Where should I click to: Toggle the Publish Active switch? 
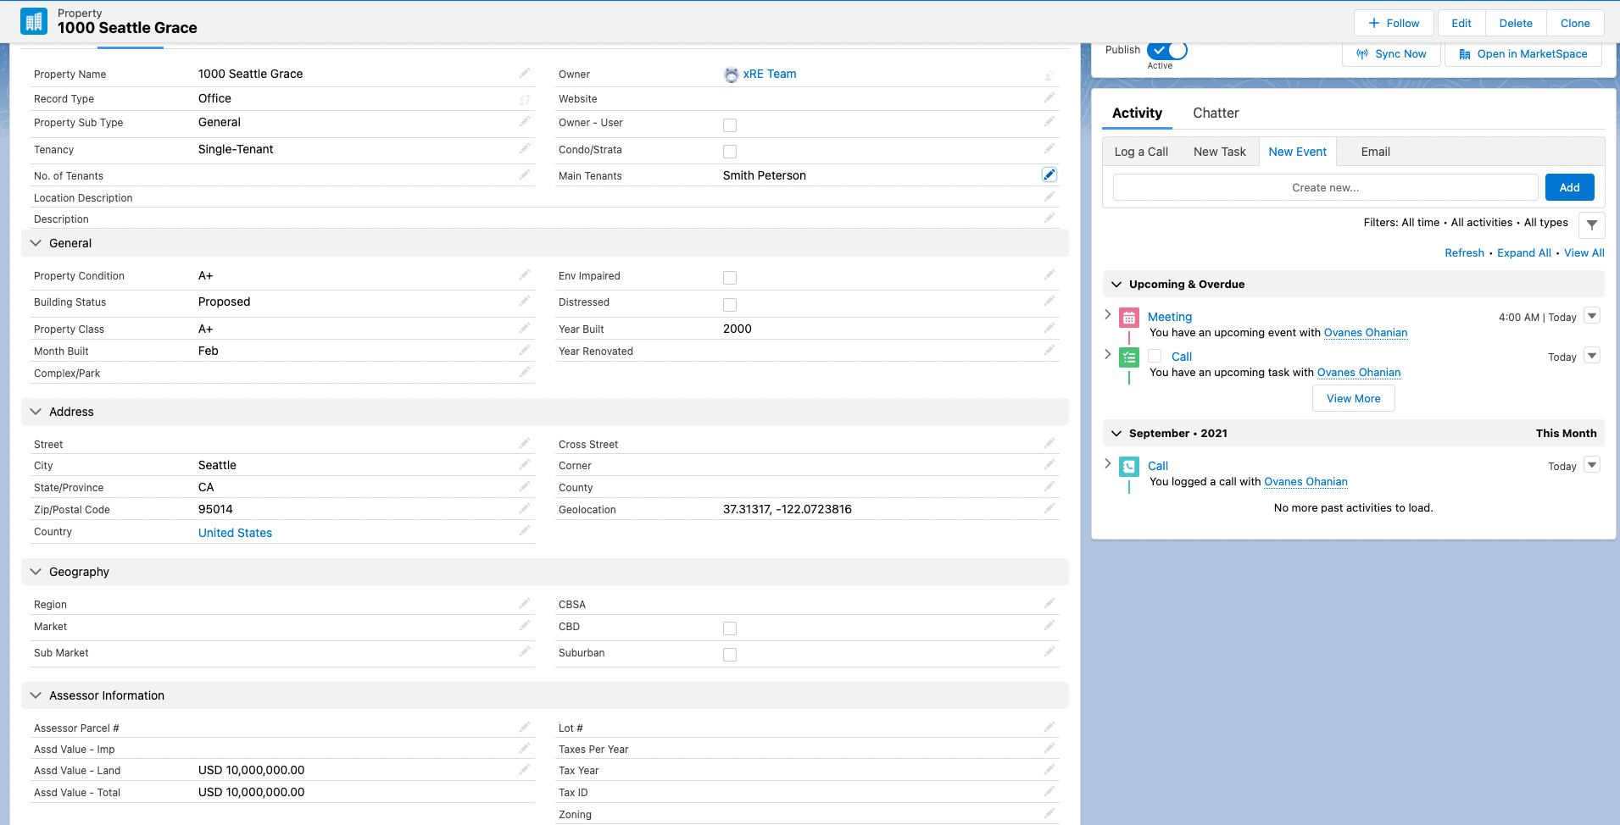point(1167,51)
